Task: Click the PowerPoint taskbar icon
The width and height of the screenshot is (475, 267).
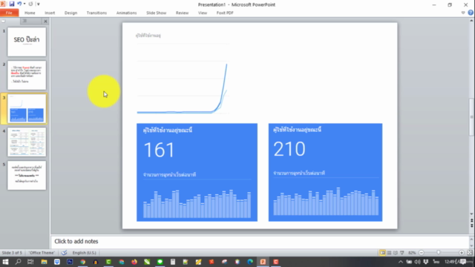Action: coord(263,262)
